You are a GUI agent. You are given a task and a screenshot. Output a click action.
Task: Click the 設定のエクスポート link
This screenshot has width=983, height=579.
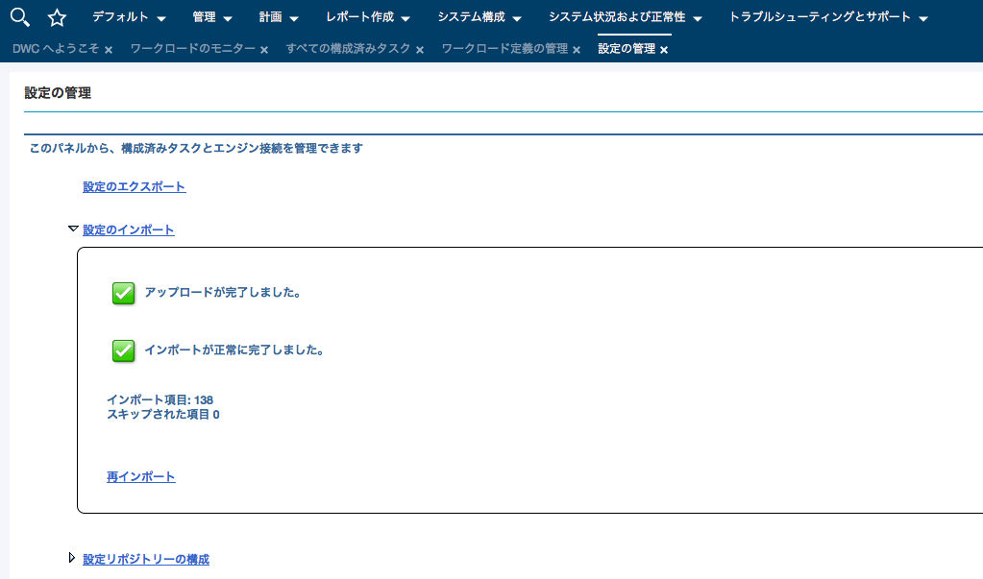pos(134,186)
